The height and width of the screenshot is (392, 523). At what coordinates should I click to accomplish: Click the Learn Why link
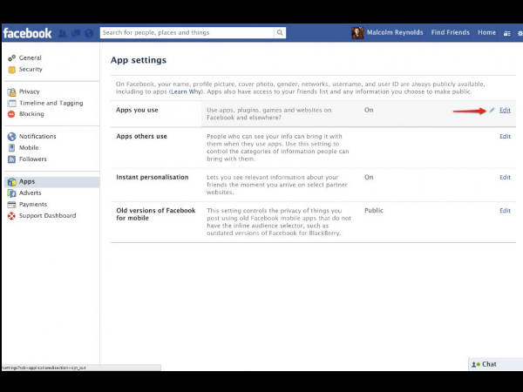(x=187, y=91)
